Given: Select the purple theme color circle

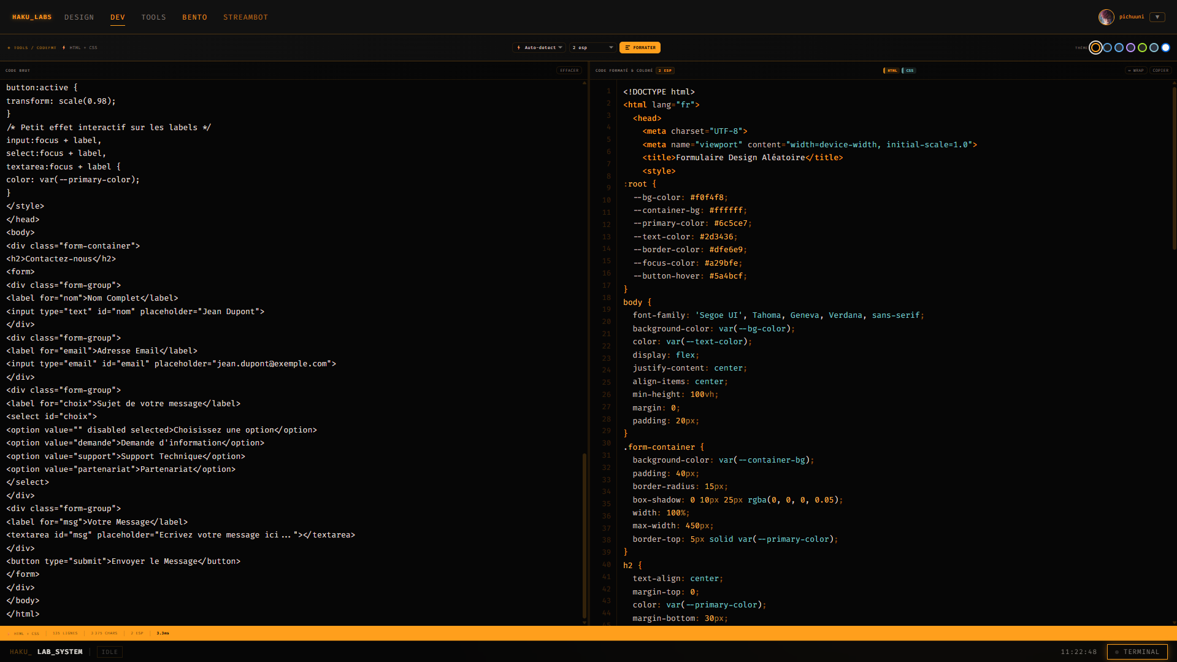Looking at the screenshot, I should (x=1130, y=47).
